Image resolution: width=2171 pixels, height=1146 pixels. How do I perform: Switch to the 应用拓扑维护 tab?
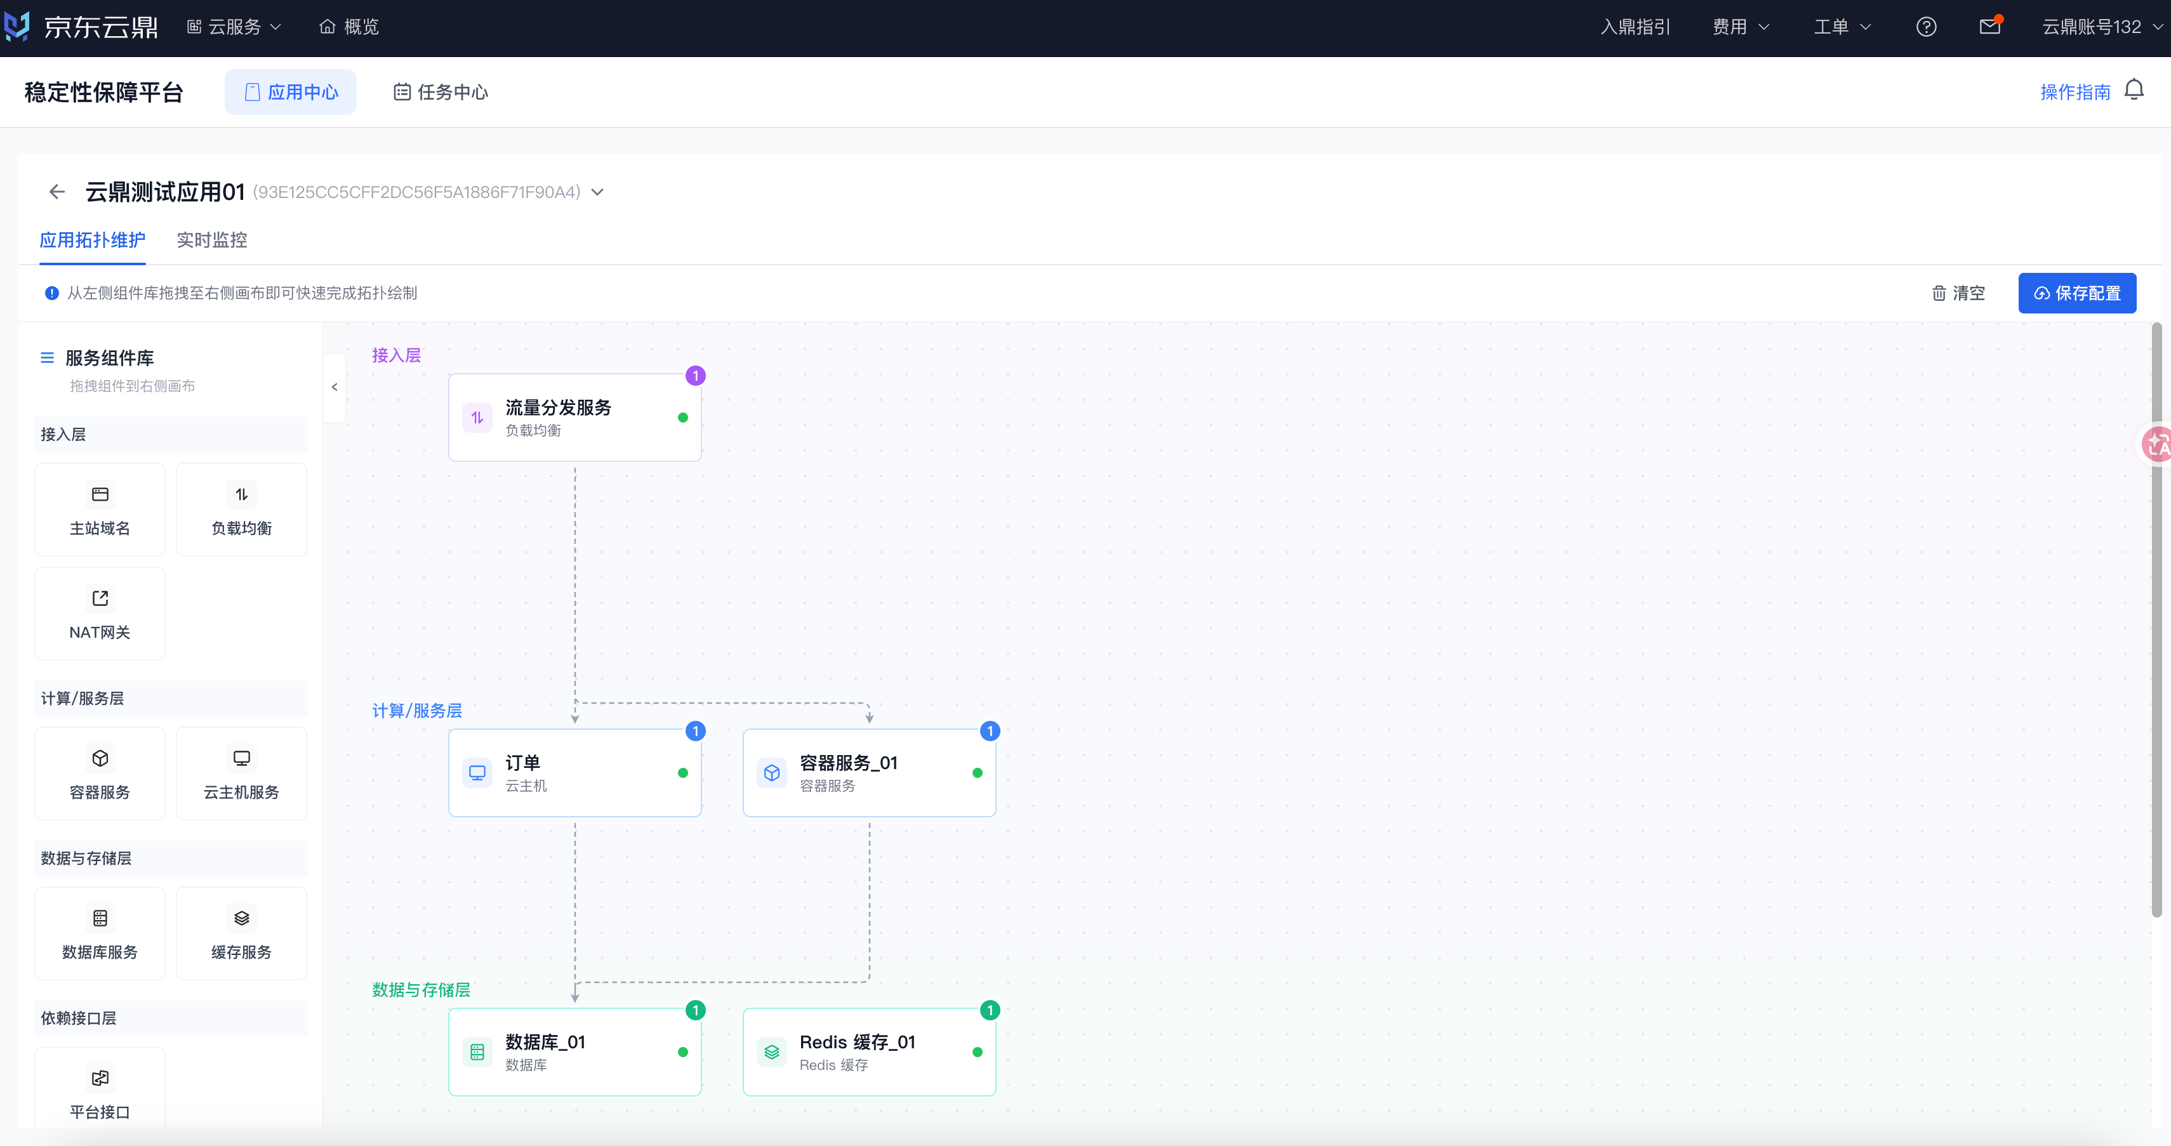tap(92, 240)
